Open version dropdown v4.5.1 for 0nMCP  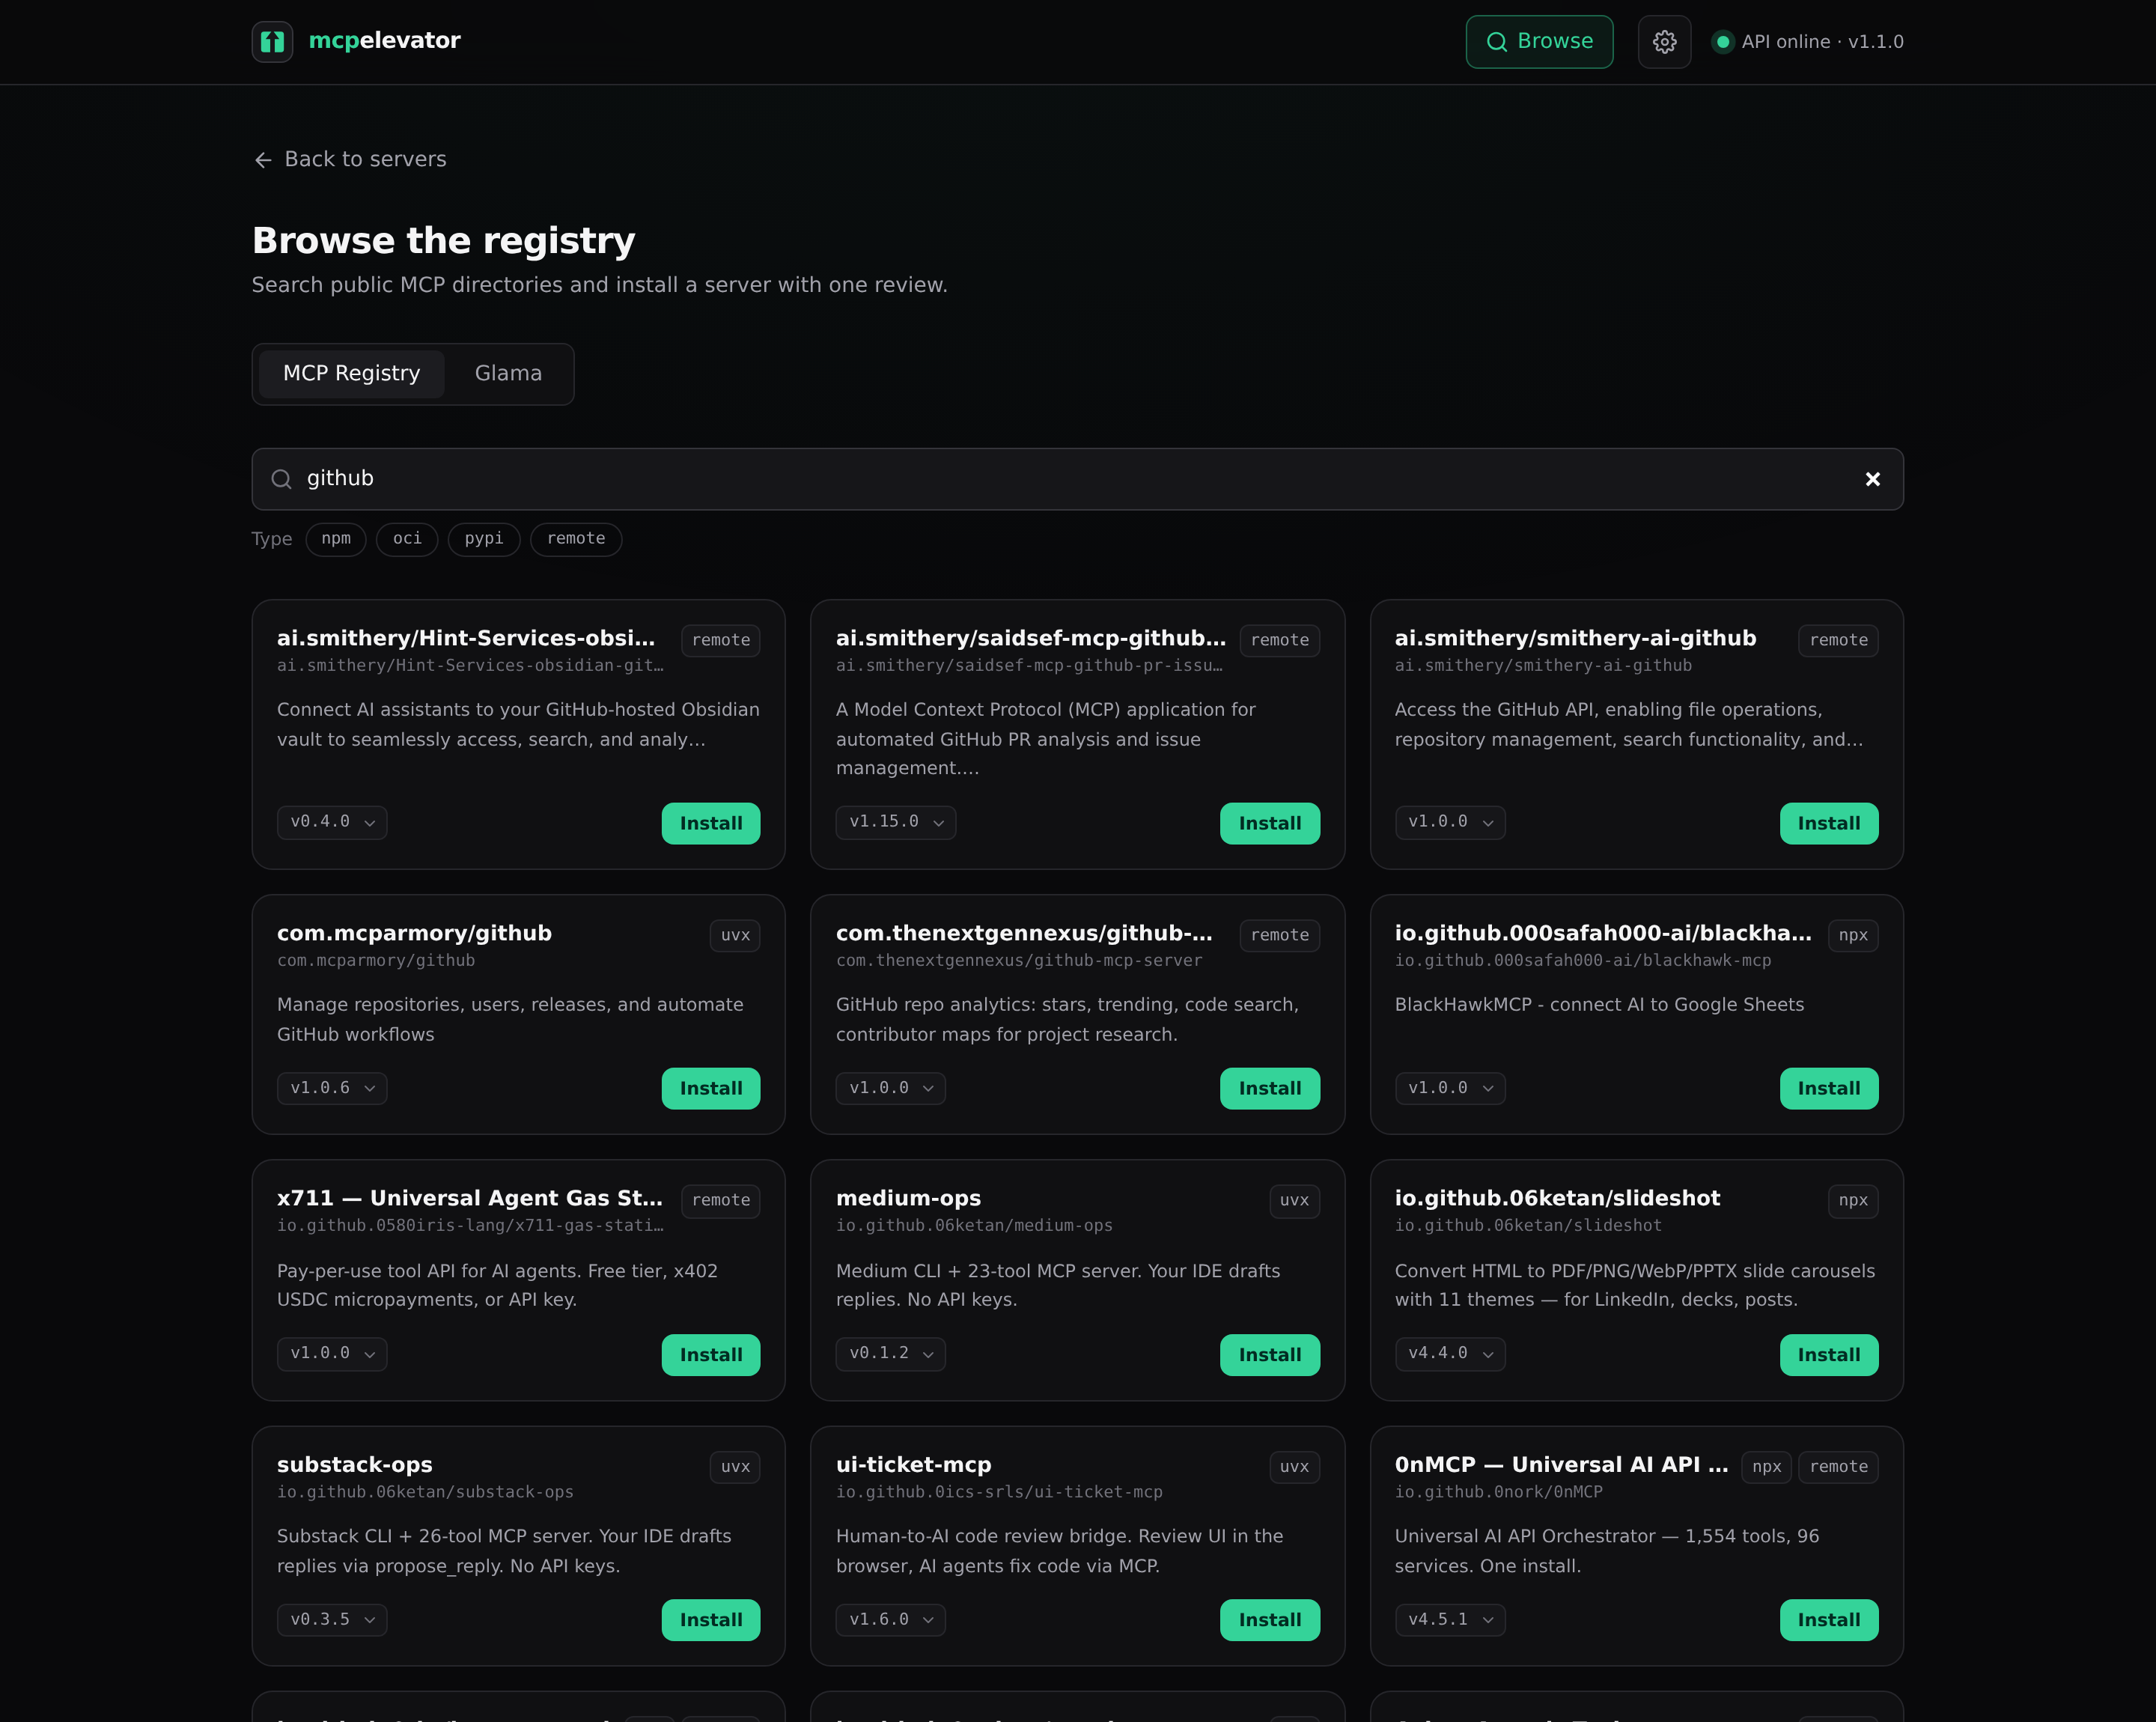click(x=1450, y=1620)
